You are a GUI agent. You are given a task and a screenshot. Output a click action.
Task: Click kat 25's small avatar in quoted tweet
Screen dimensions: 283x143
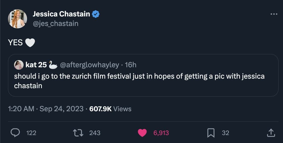click(18, 65)
